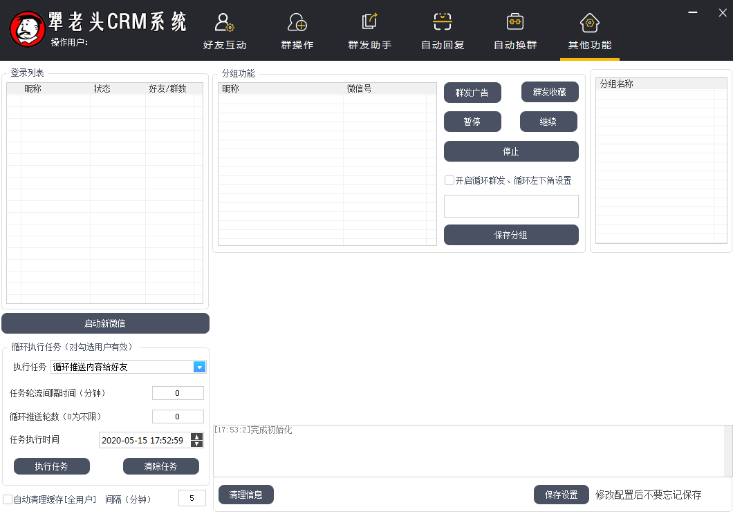Click the 群发广告 button
Screen dimensions: 733x516
coord(472,93)
